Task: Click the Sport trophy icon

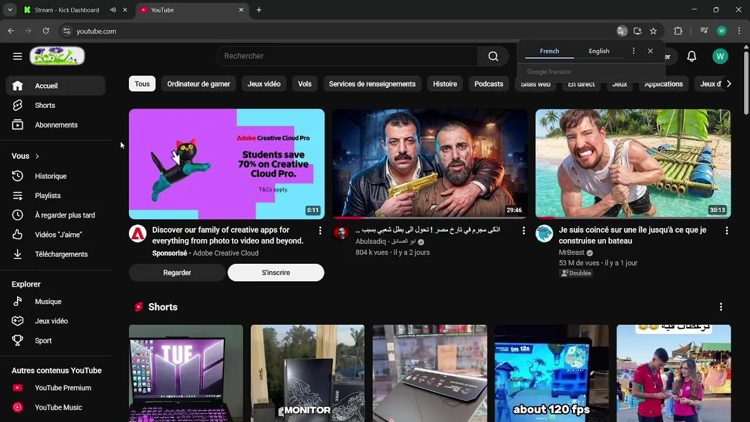Action: tap(18, 341)
